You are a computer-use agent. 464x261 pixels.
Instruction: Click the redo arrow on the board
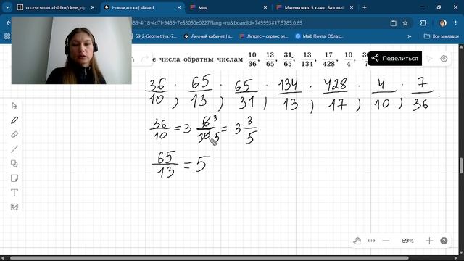pos(145,59)
